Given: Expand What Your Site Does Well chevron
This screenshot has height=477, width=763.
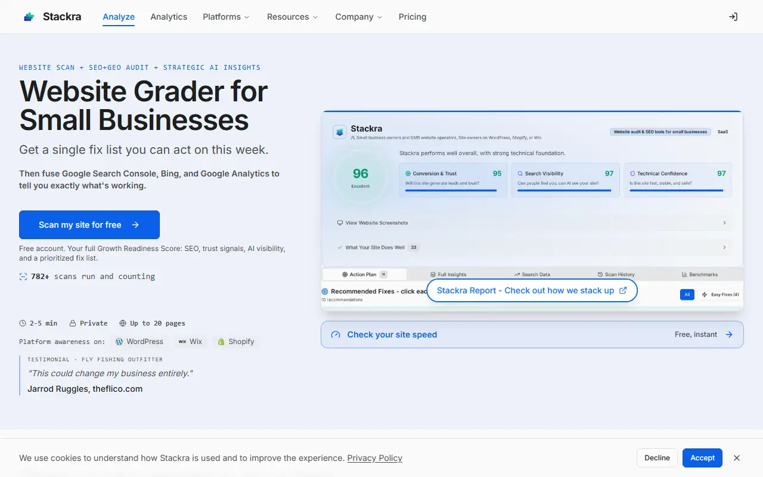Looking at the screenshot, I should pos(724,247).
